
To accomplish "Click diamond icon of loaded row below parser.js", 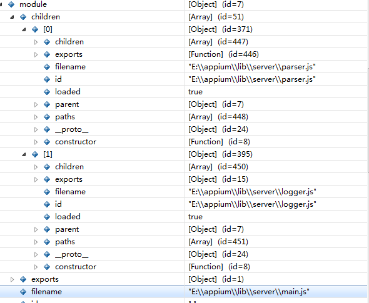I will click(x=47, y=92).
